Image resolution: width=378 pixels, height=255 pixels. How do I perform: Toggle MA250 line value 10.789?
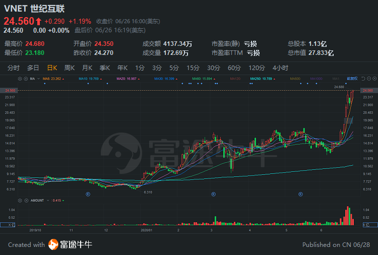[263, 79]
